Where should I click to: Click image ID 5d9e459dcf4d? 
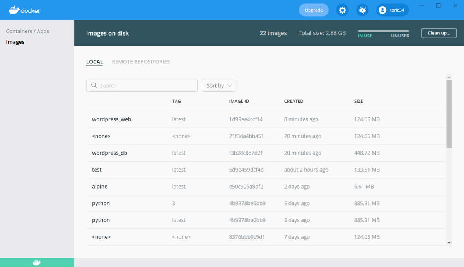246,170
